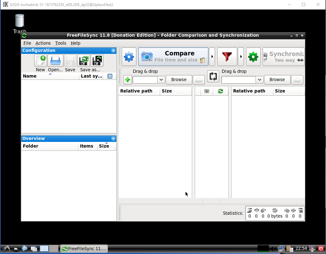Sort overview by Items column
This screenshot has width=326, height=254.
coord(88,146)
